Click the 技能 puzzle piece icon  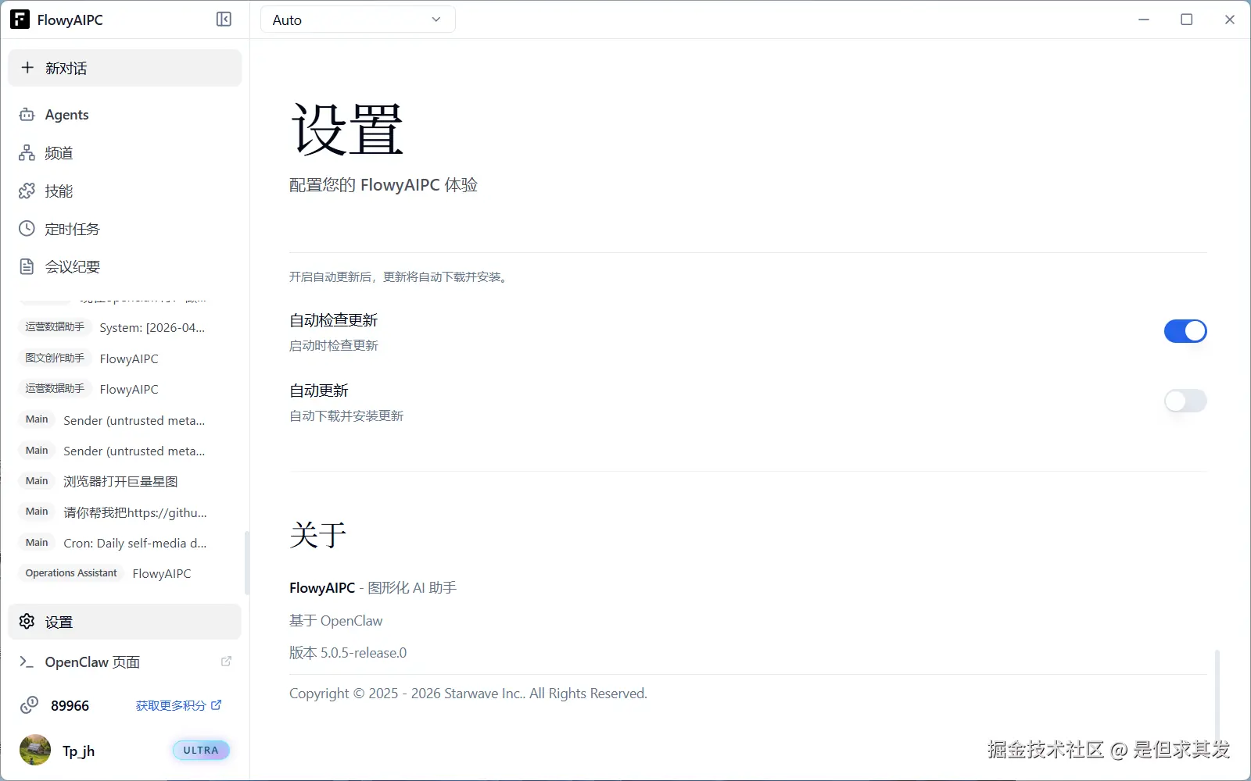click(x=27, y=191)
